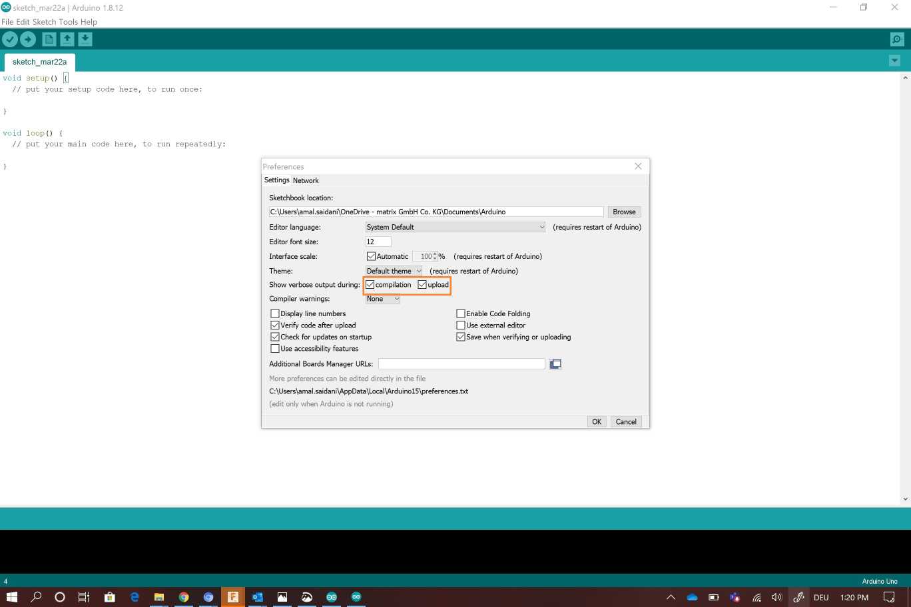
Task: Uncheck verbose output during compilation
Action: [370, 285]
